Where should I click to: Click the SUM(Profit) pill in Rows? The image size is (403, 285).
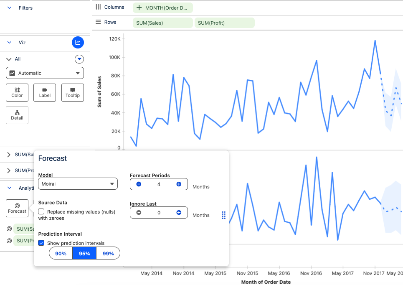(225, 23)
